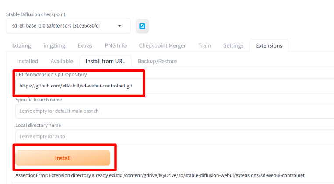Refresh the checkpoint list icon
This screenshot has height=184, width=334.
coord(142,26)
